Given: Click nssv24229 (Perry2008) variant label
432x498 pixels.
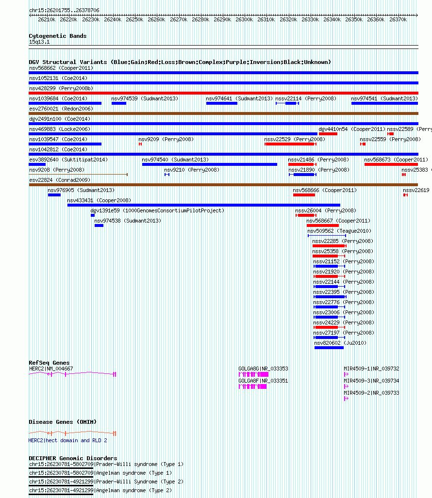Looking at the screenshot, I should click(x=344, y=322).
